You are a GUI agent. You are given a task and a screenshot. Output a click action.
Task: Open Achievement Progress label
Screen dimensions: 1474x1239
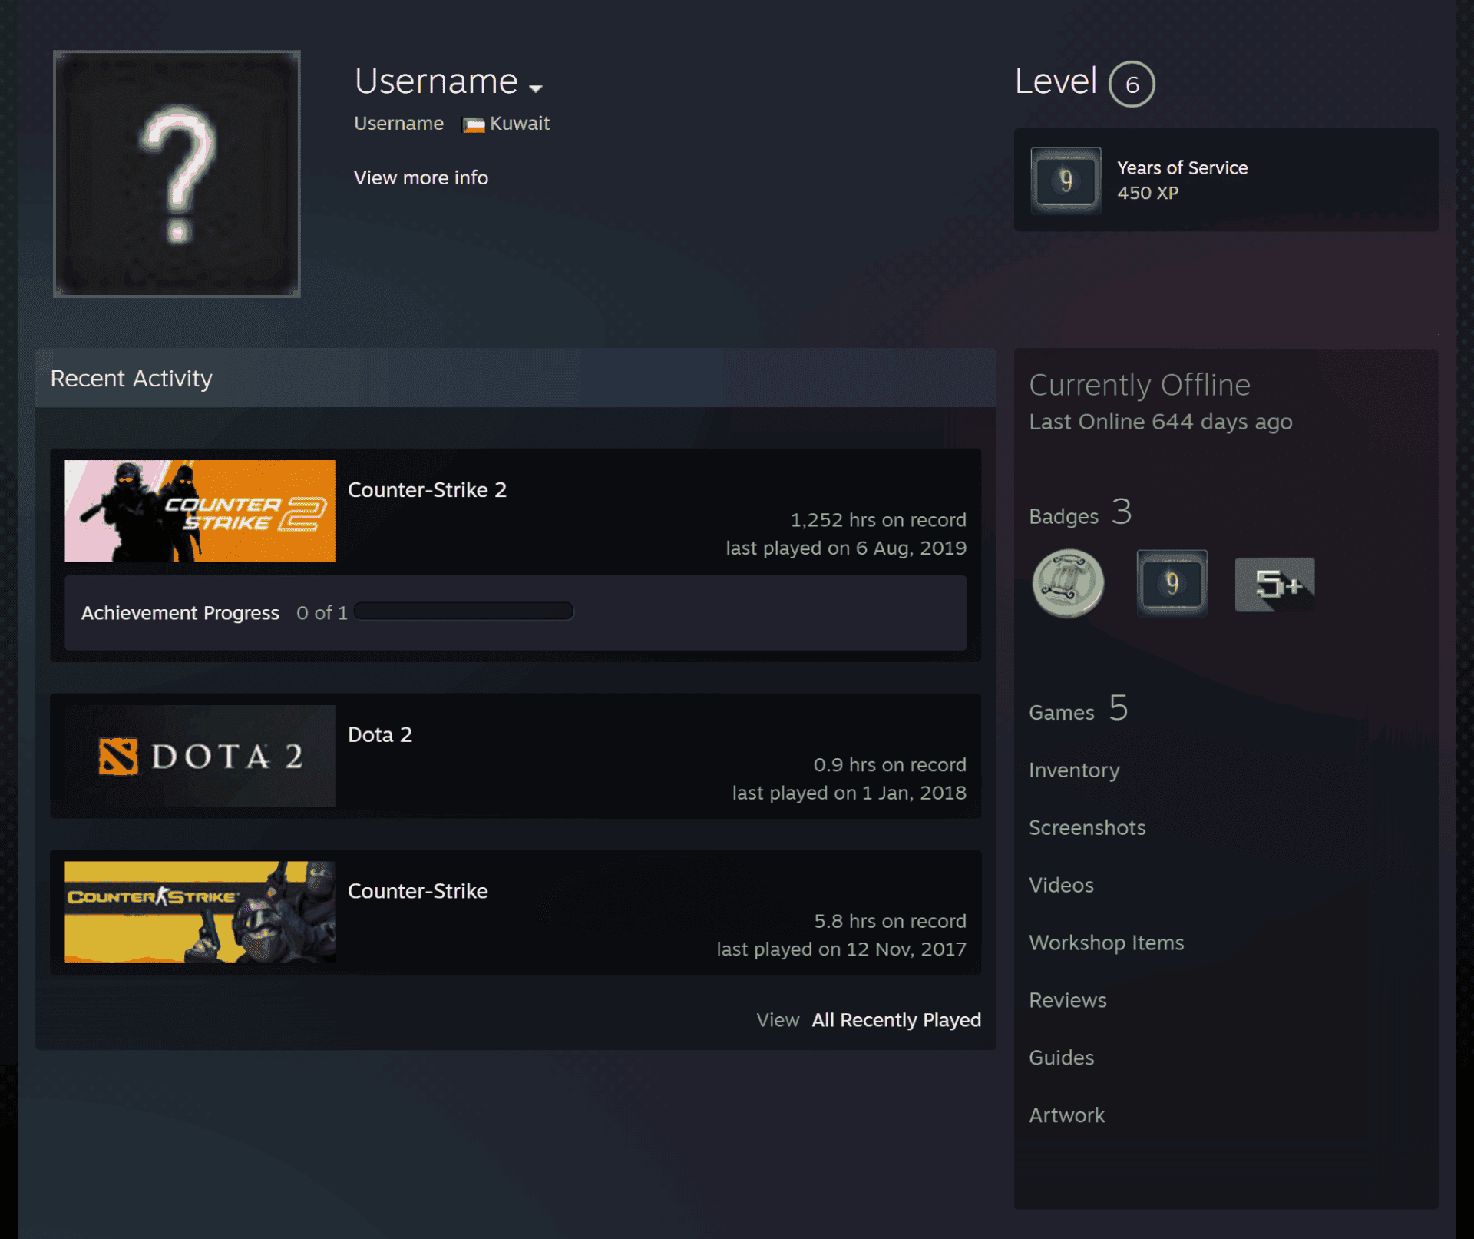[180, 613]
